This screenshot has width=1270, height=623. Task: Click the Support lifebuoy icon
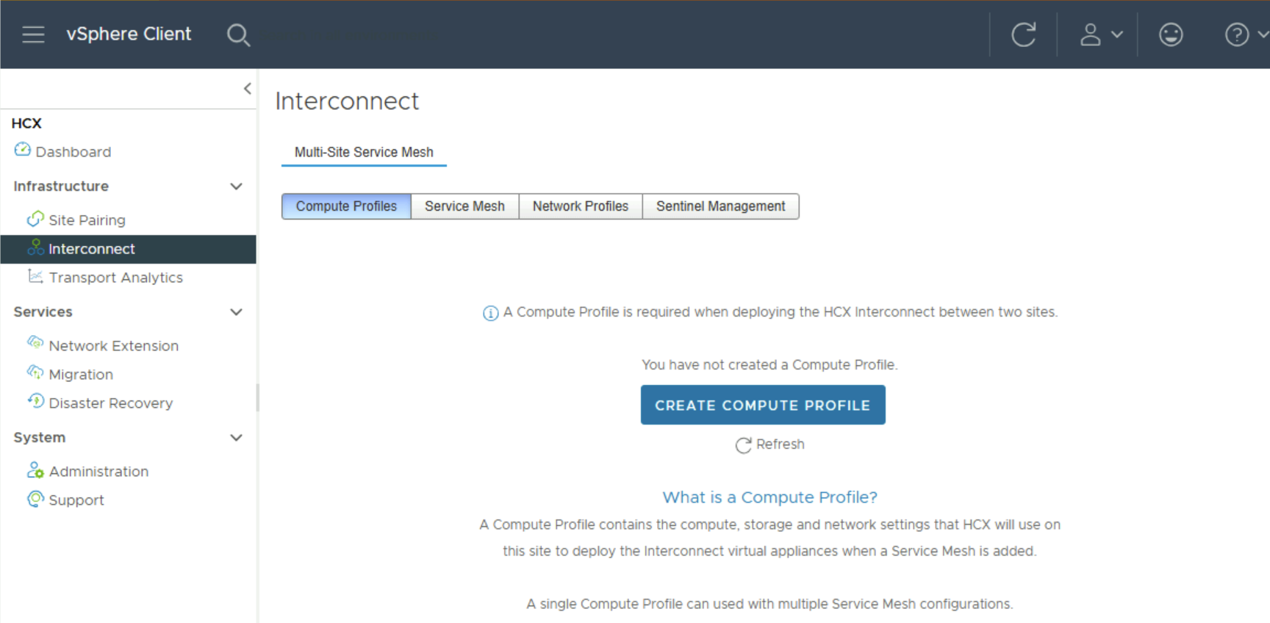click(35, 499)
